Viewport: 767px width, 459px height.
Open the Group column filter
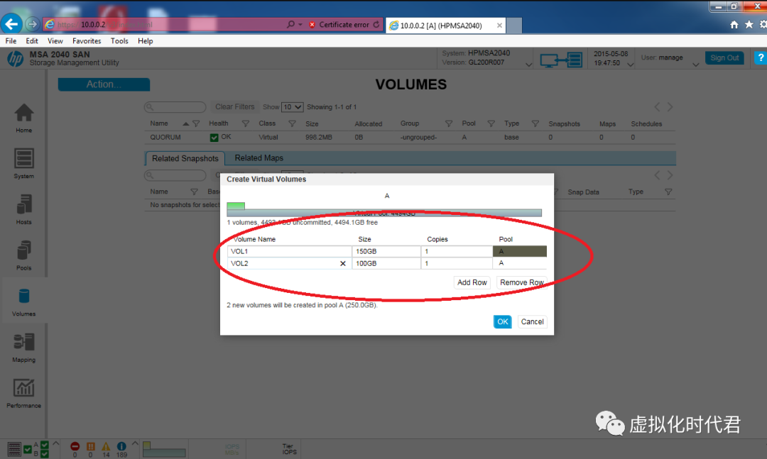[449, 124]
